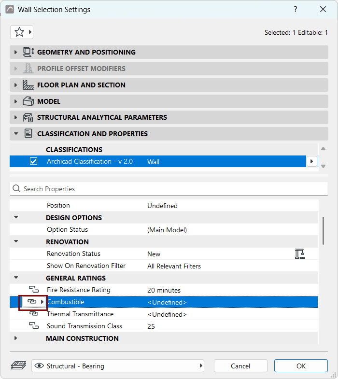
Task: Open the Combustible link options arrow
Action: click(x=42, y=302)
